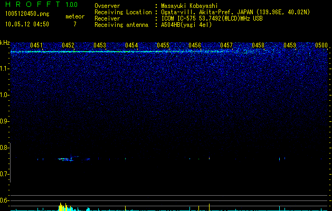Click the 1.0 kHz axis label
332x211 pixels.
pyautogui.click(x=5, y=95)
